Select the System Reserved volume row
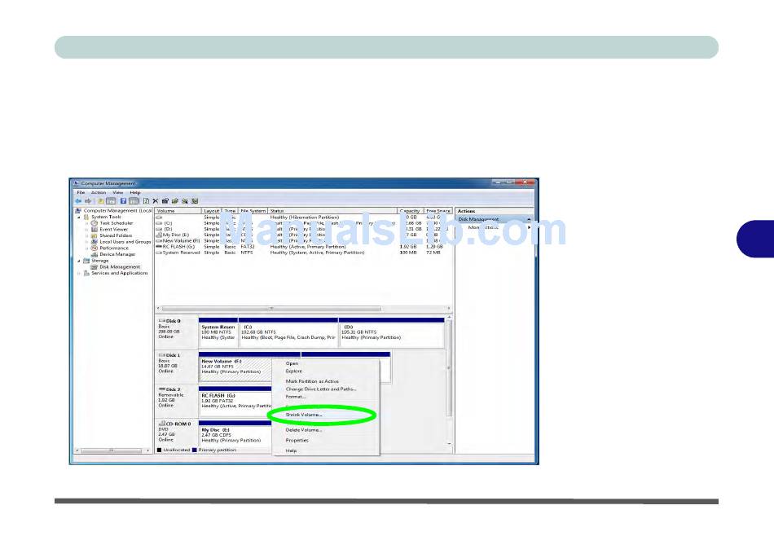Viewport: 774px width, 545px height. 303,253
